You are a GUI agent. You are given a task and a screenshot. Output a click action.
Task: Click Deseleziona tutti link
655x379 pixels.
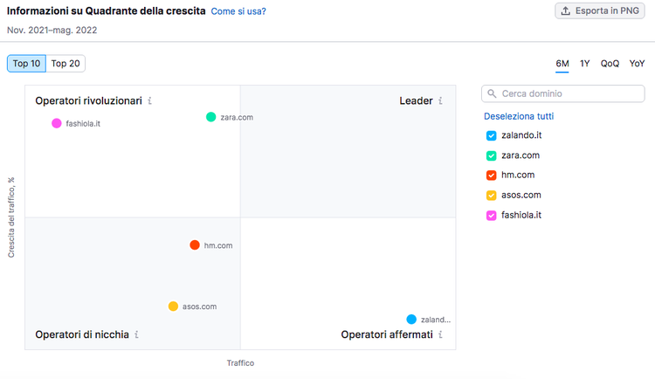(519, 116)
